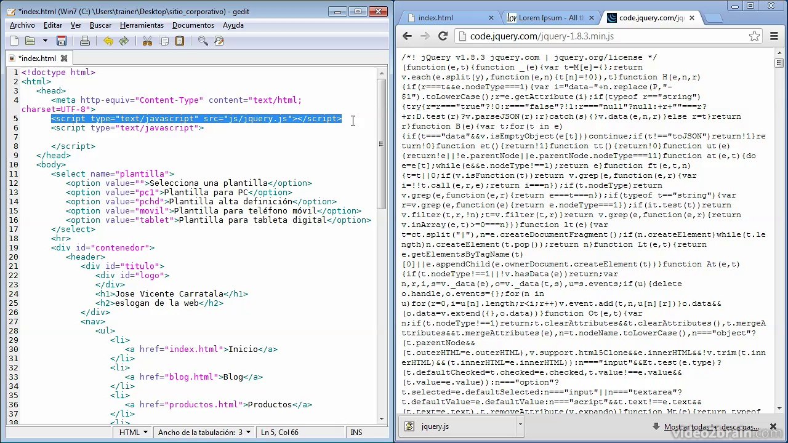Open the Ayuda menu
Viewport: 788px width, 443px height.
[233, 25]
